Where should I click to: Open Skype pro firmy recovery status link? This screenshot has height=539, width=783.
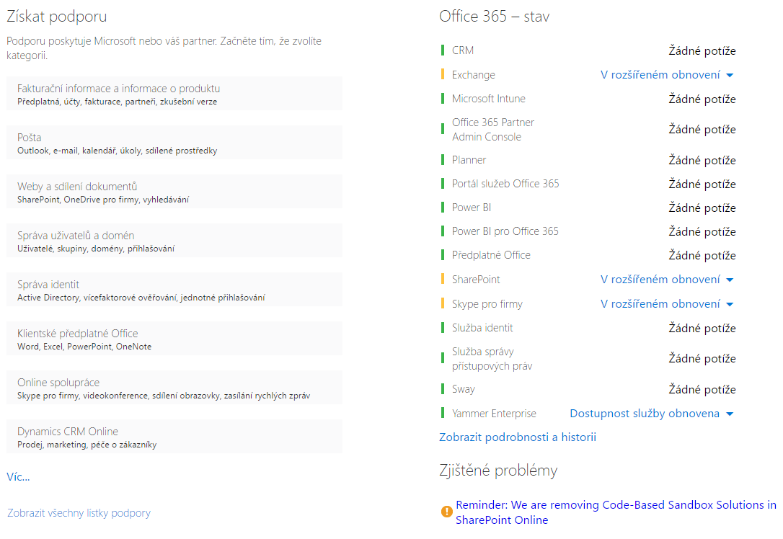660,304
